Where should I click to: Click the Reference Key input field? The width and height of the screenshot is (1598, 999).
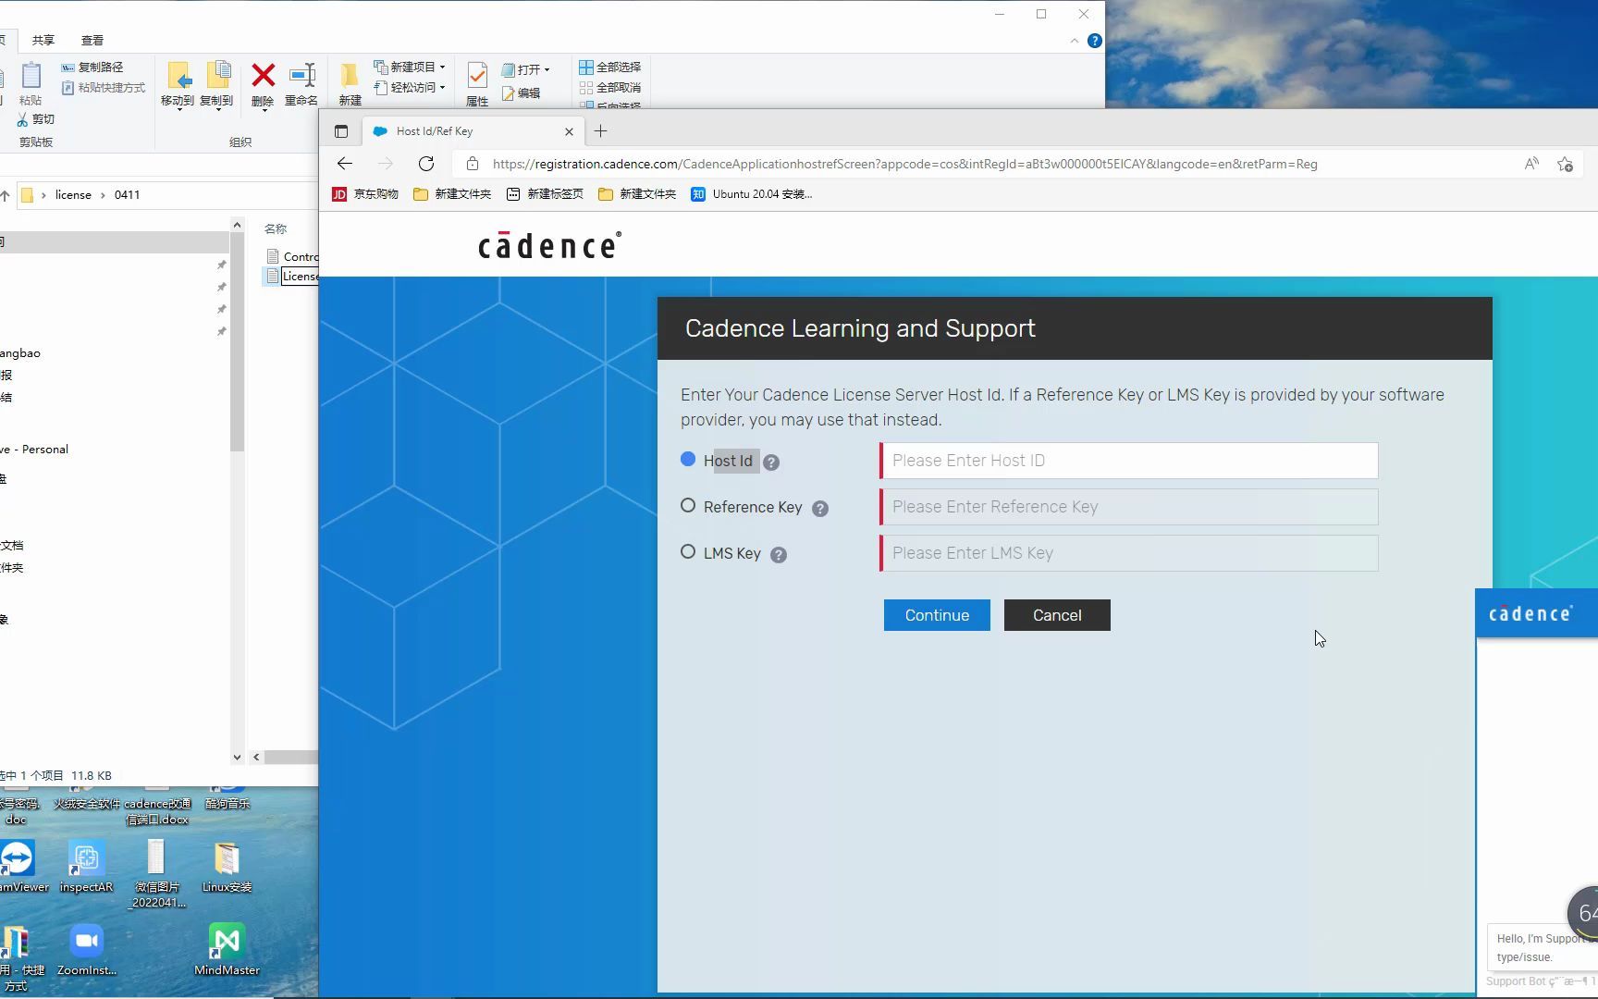1129,507
